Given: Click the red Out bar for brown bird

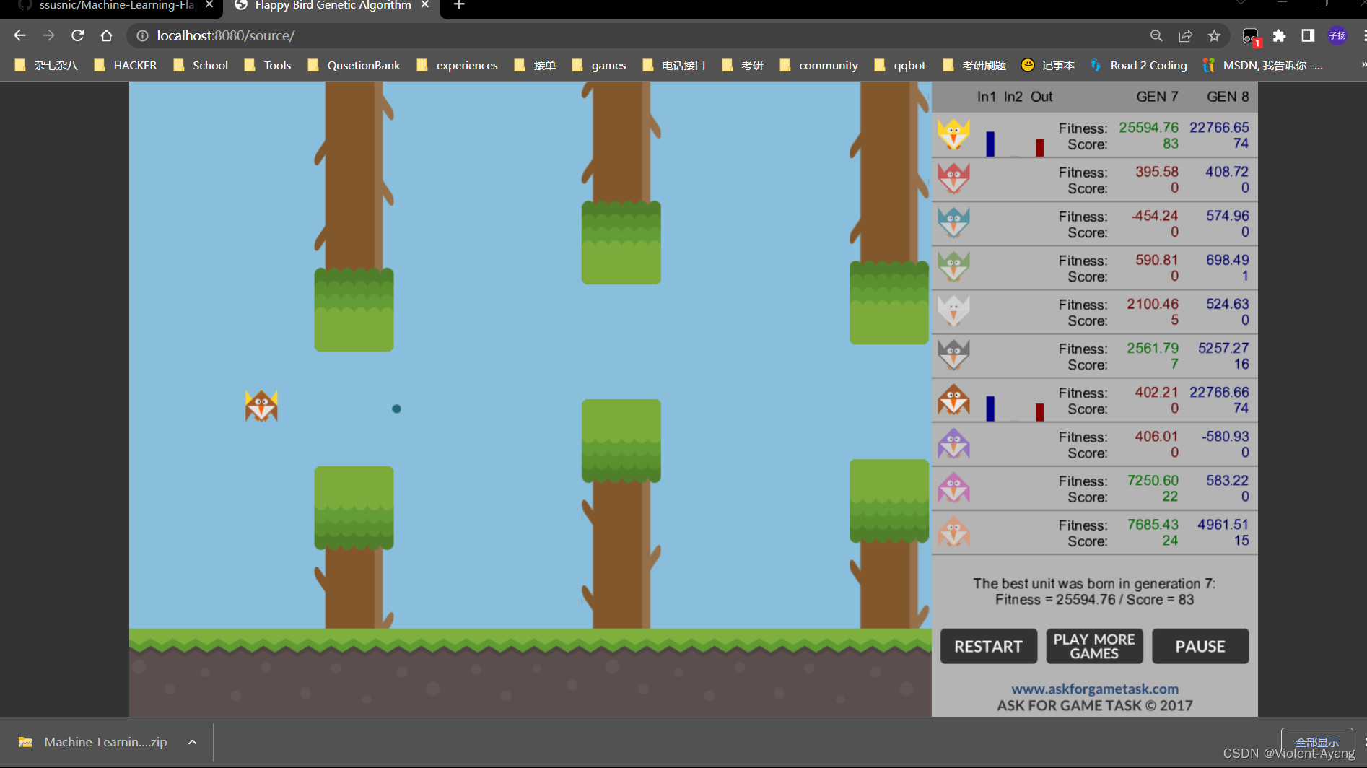Looking at the screenshot, I should [1039, 412].
